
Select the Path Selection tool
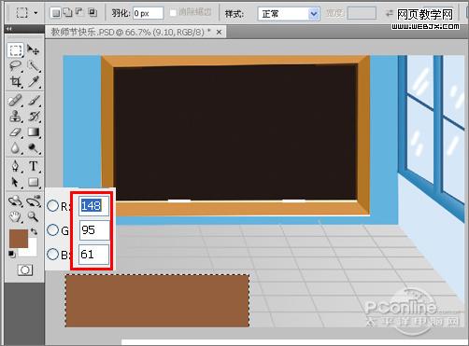click(15, 182)
